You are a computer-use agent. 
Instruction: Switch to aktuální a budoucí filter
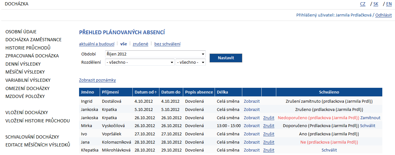point(97,44)
